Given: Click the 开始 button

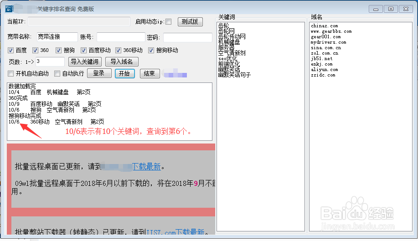Looking at the screenshot, I should [x=124, y=73].
